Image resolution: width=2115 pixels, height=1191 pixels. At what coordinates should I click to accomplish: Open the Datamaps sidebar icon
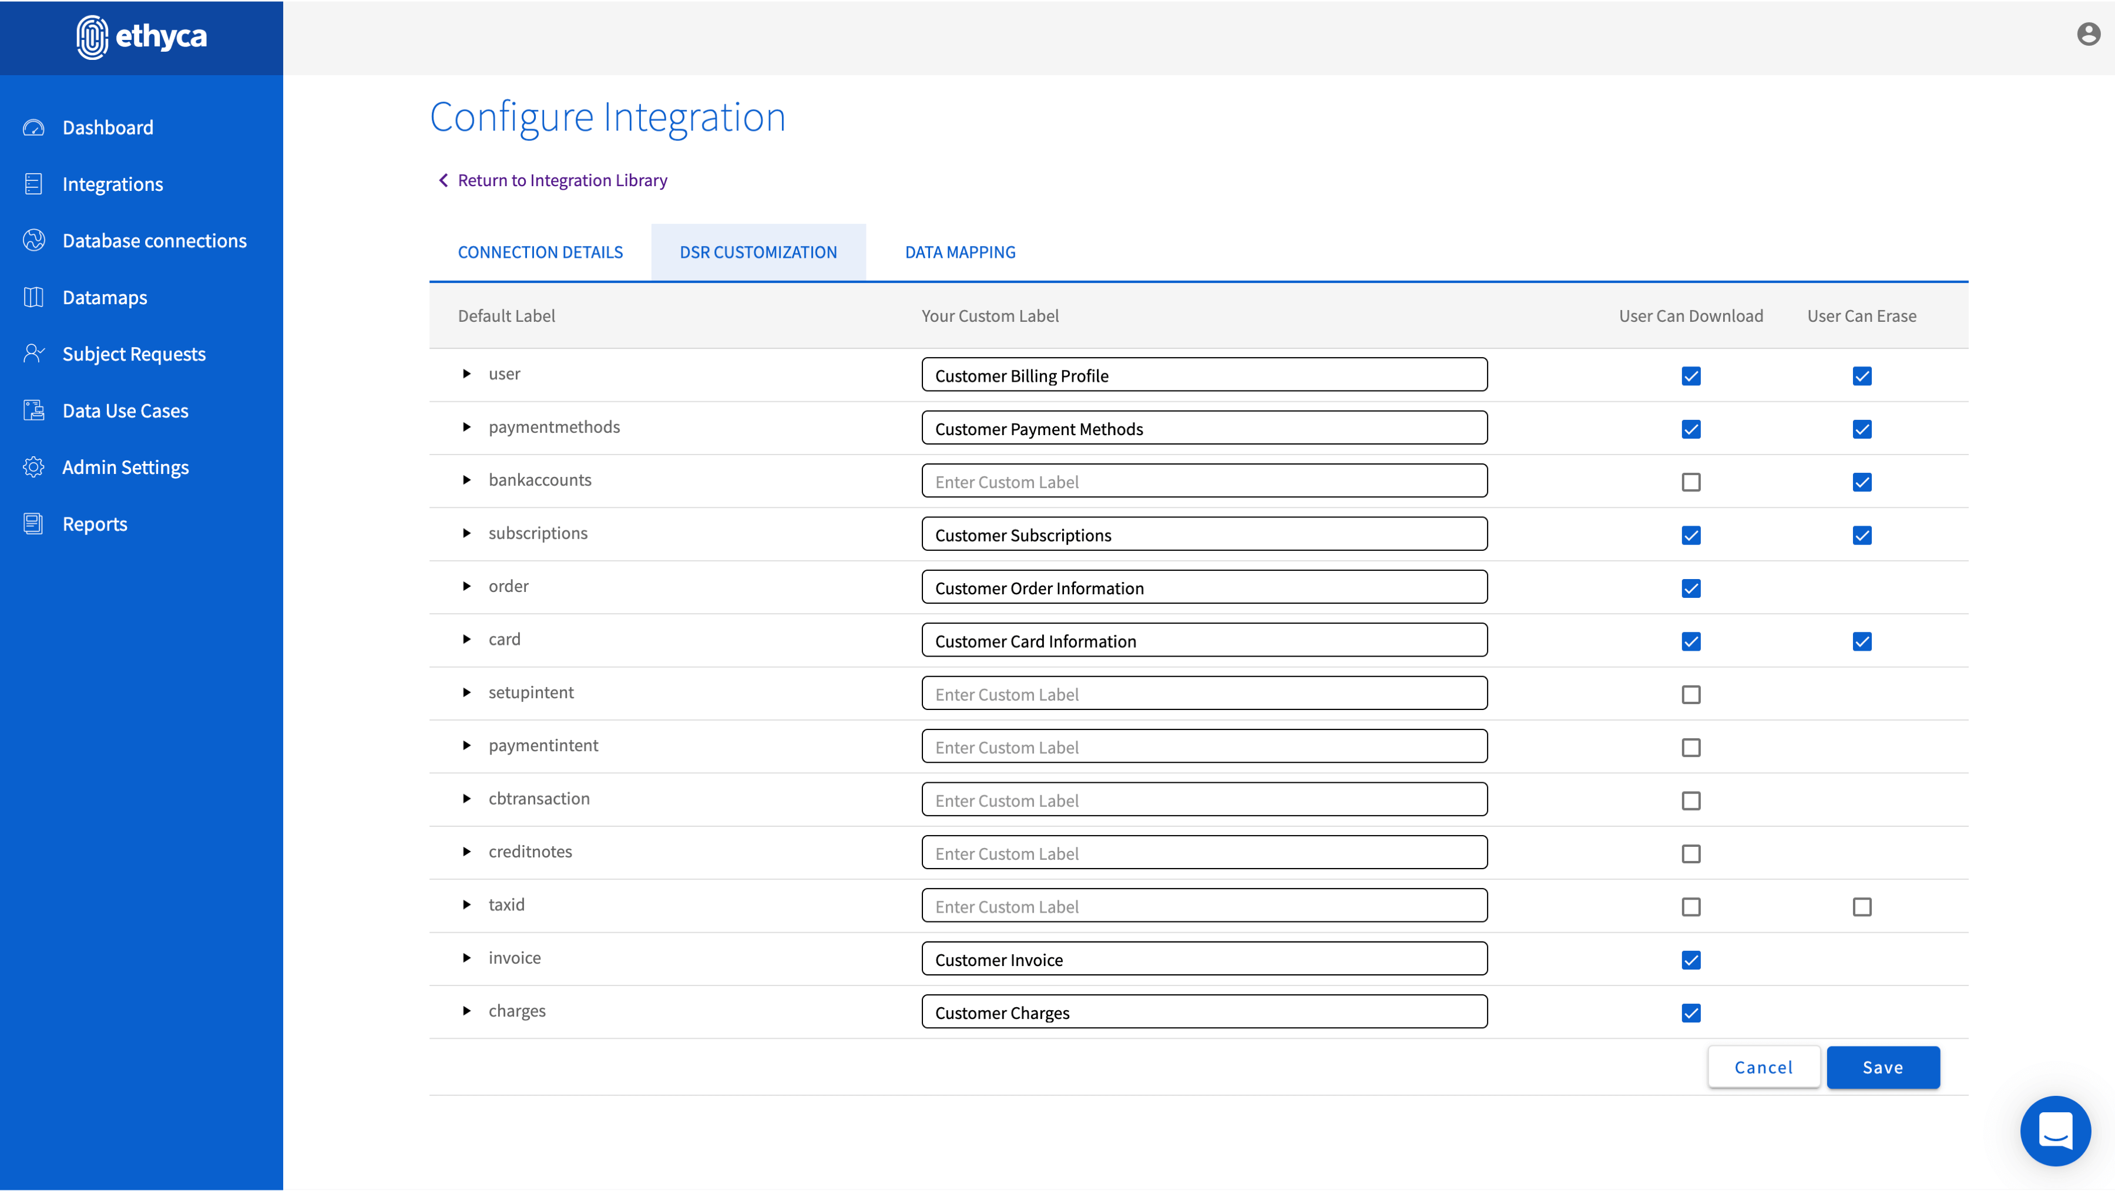click(x=33, y=297)
